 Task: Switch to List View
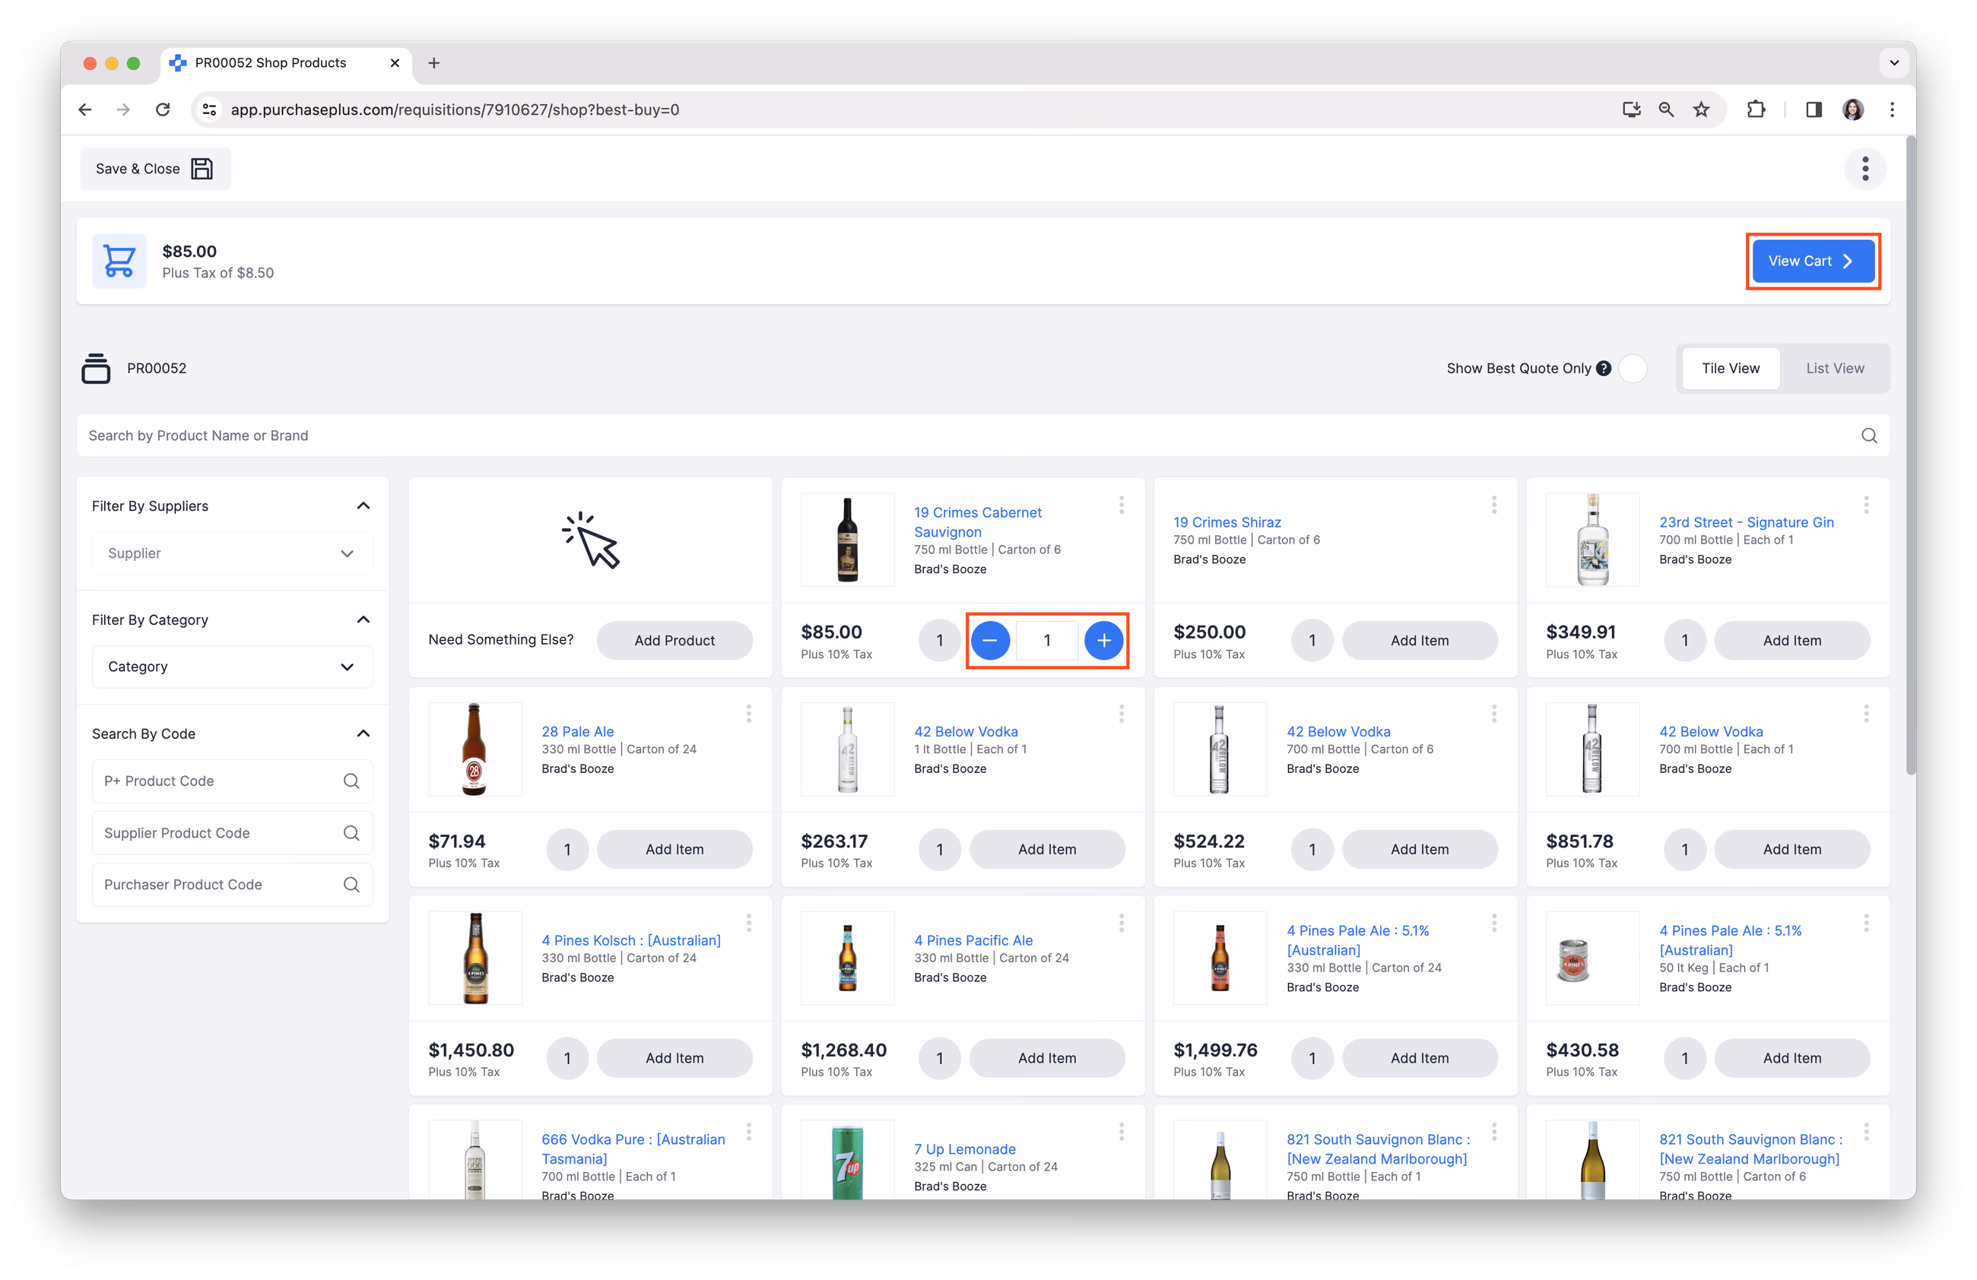(1834, 368)
